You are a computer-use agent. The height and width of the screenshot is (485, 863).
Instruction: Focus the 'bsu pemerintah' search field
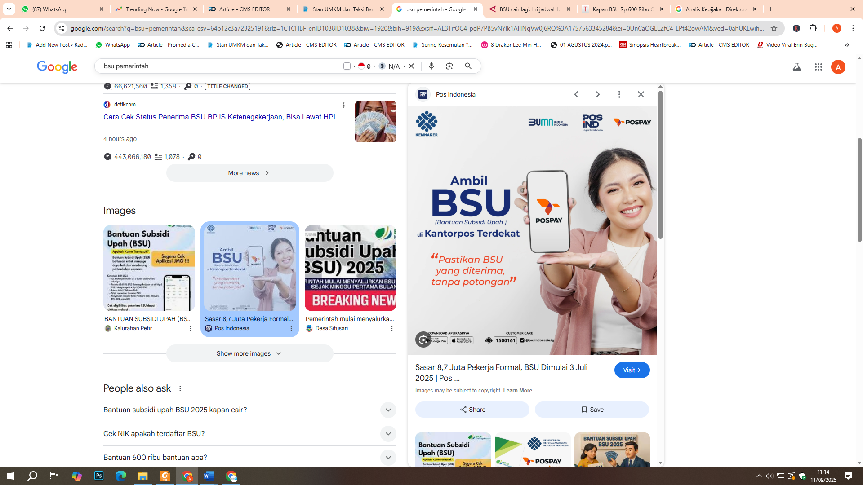coord(220,66)
